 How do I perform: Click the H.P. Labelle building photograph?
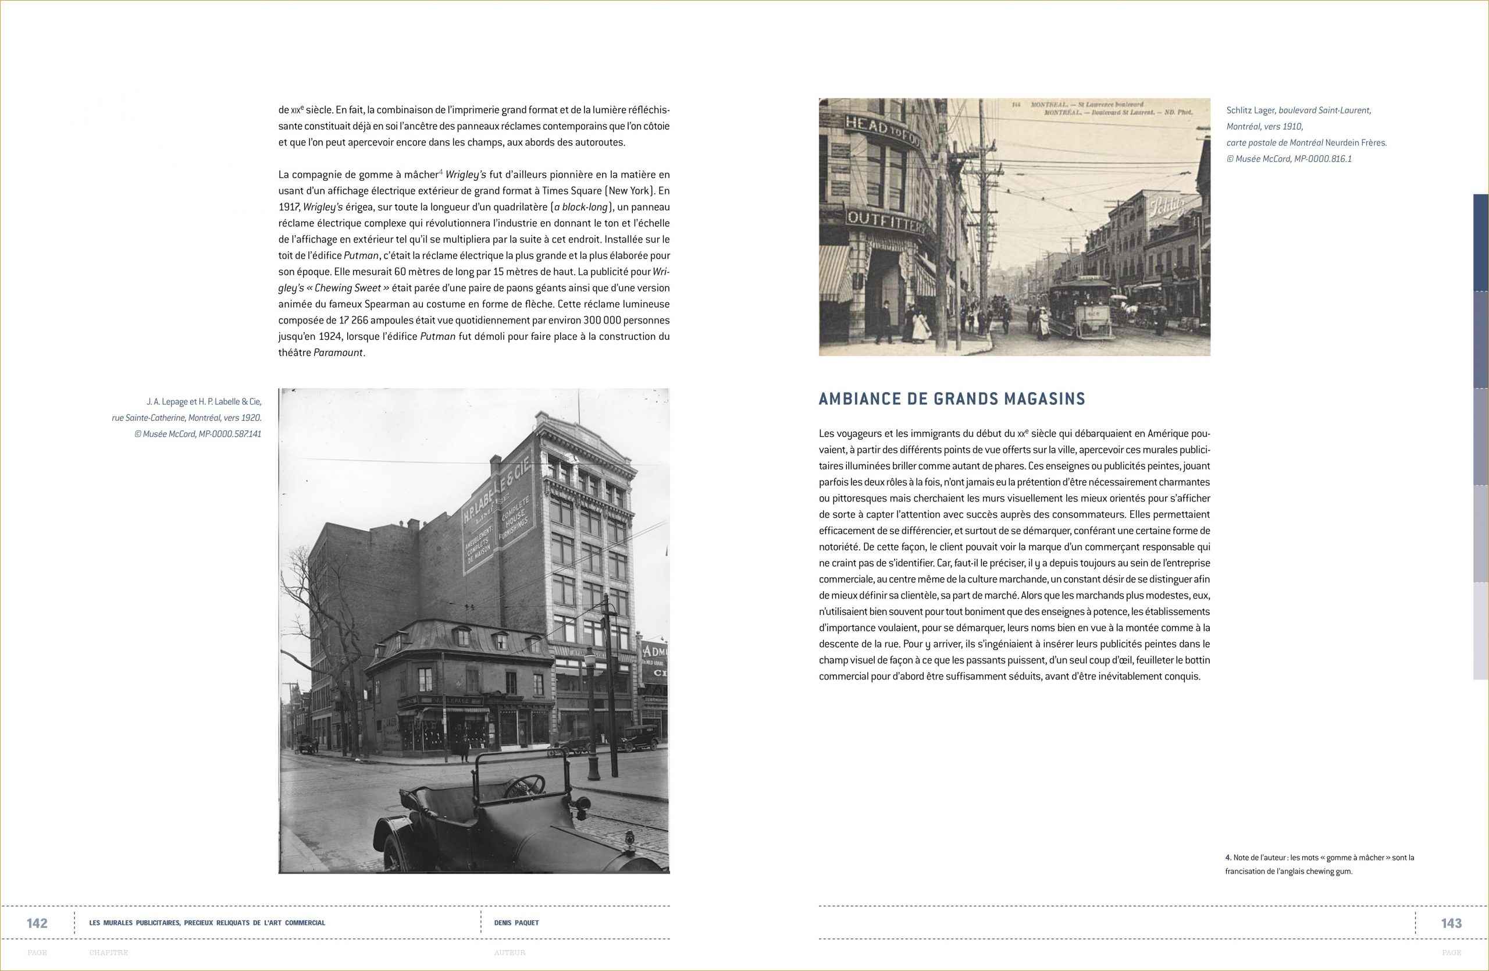[473, 631]
